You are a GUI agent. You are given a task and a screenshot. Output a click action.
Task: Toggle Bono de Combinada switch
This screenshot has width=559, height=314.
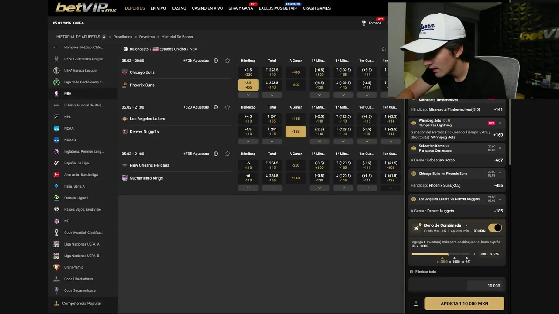point(495,228)
